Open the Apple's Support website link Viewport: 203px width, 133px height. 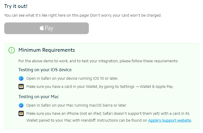[x=170, y=120]
